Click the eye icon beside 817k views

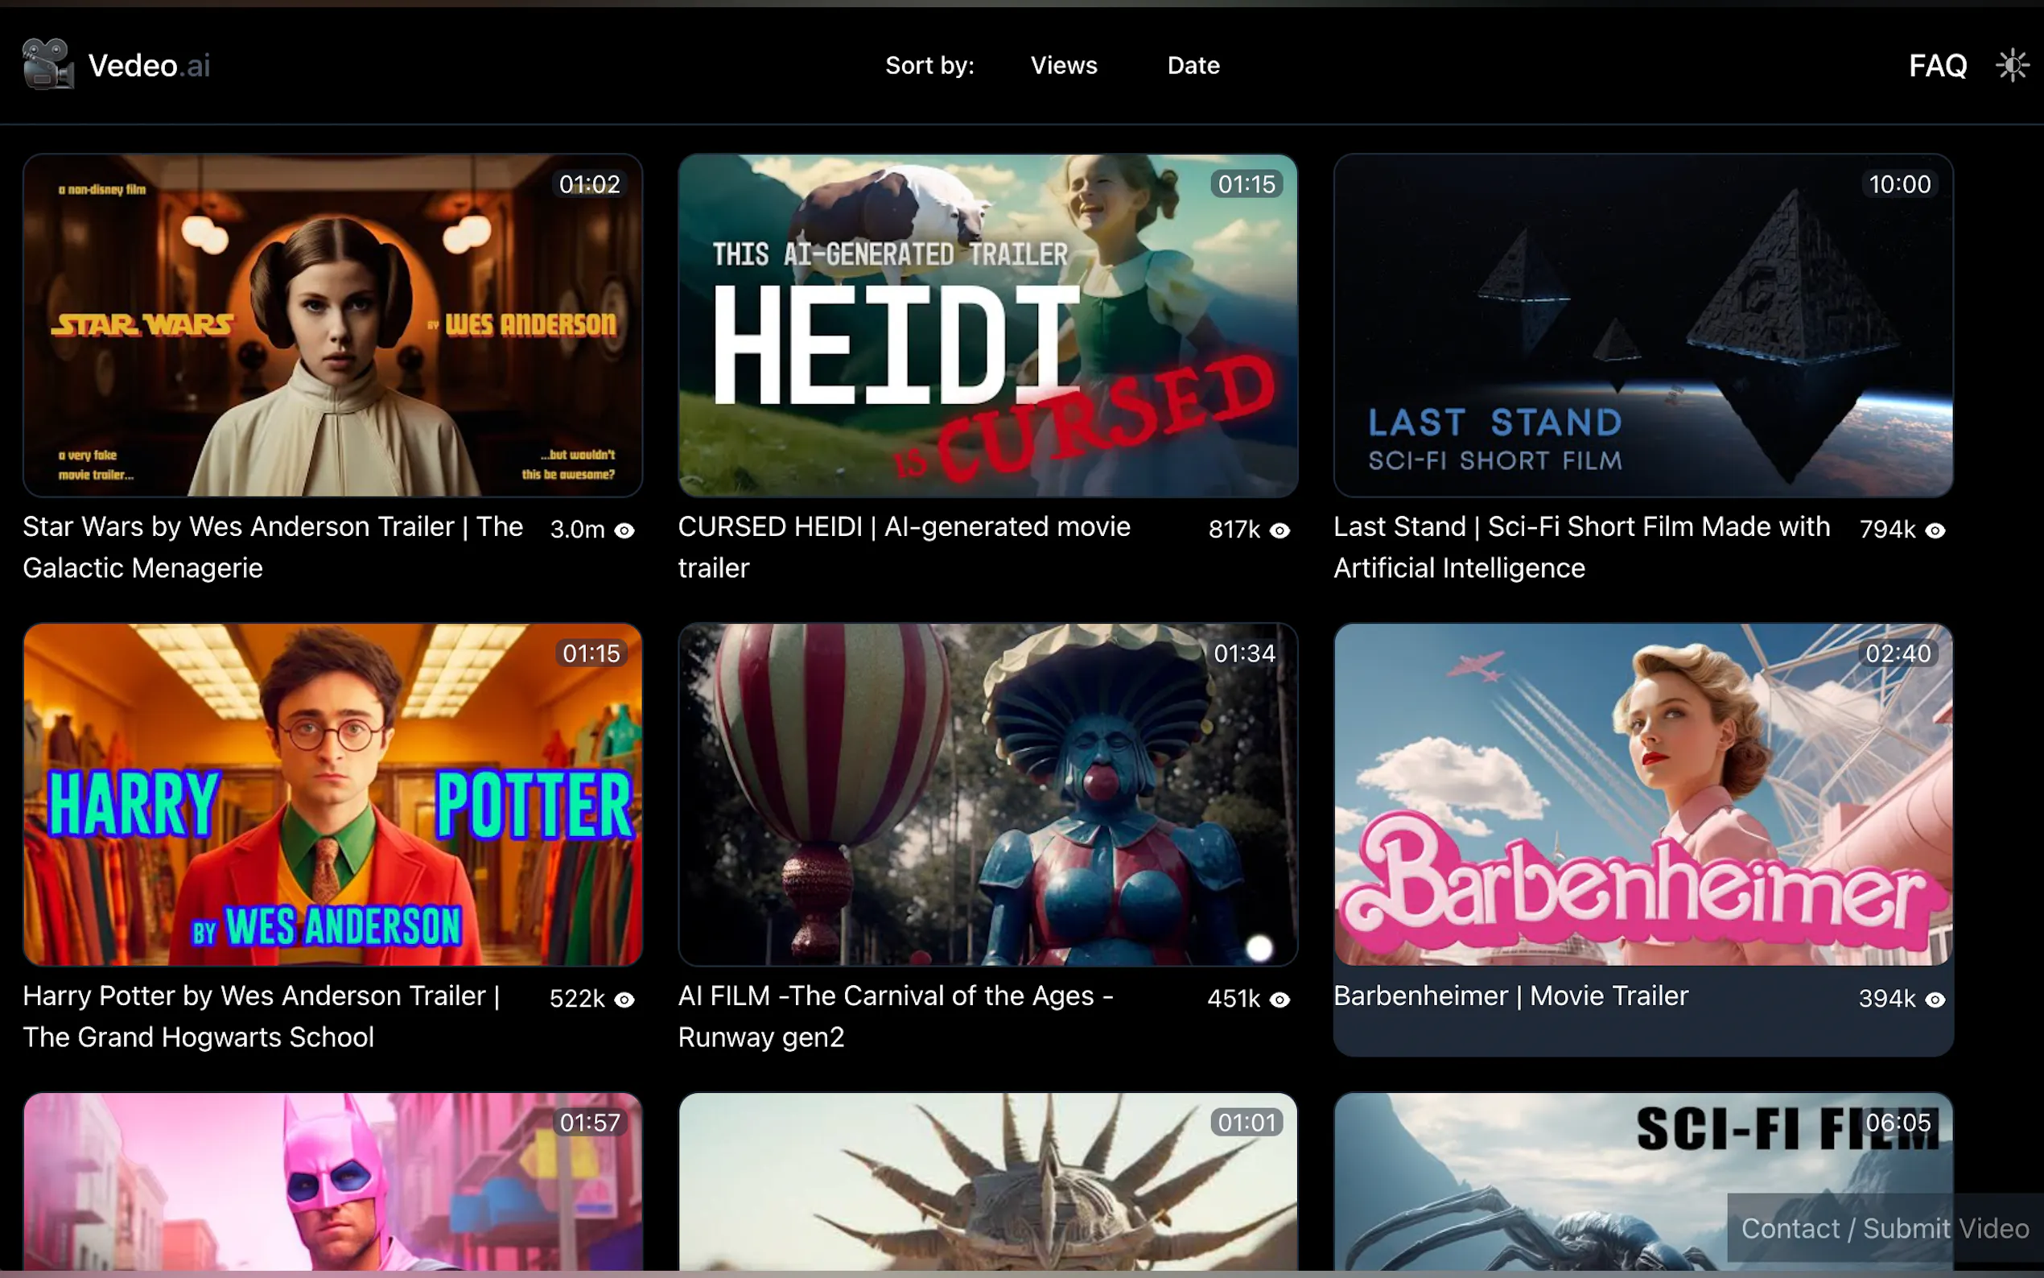point(1280,531)
